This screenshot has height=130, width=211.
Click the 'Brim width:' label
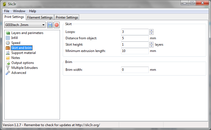[74, 70]
